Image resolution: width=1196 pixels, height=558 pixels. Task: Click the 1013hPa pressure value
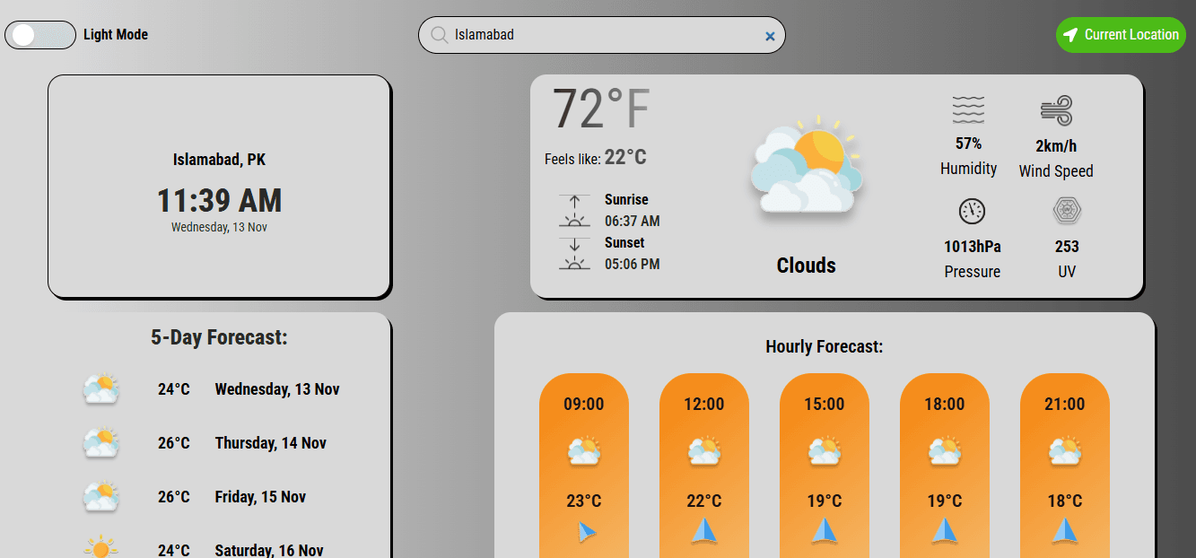coord(972,247)
